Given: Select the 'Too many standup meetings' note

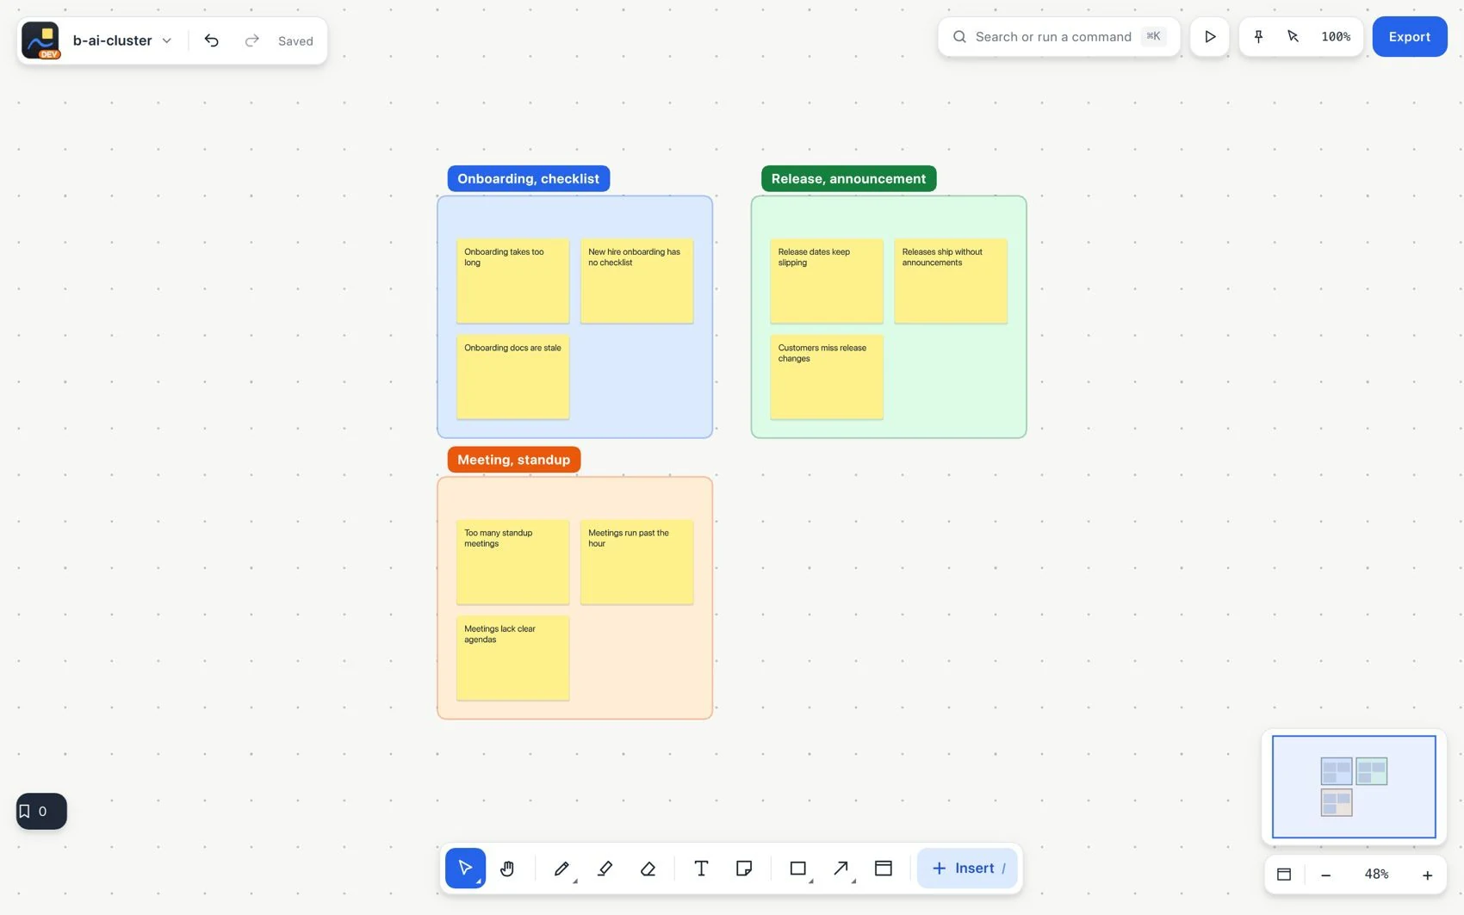Looking at the screenshot, I should pos(512,562).
